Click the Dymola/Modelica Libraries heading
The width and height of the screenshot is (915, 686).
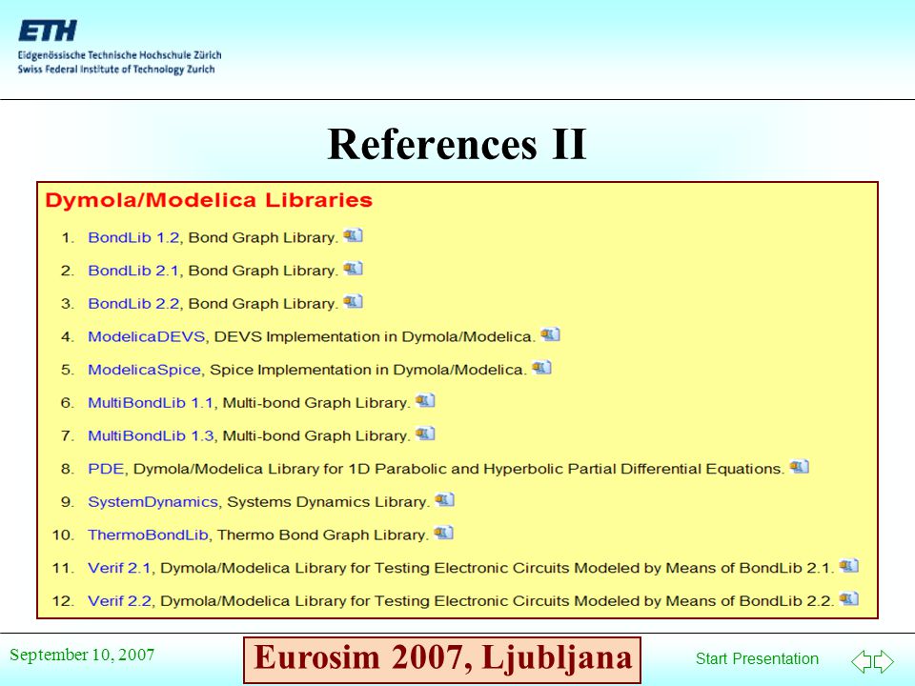209,200
